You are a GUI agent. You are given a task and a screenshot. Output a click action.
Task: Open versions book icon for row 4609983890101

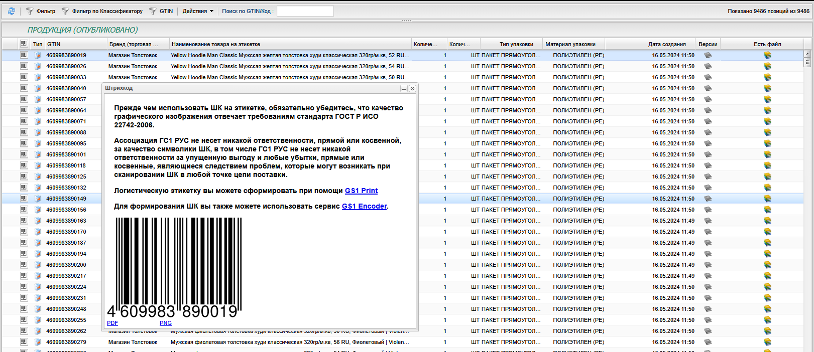[708, 154]
